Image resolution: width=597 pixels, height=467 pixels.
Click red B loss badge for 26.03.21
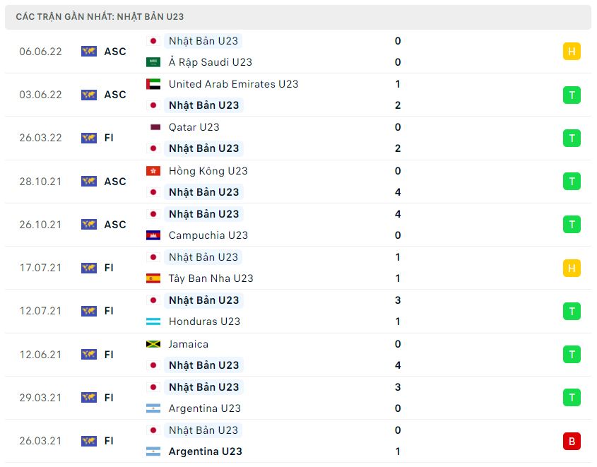pyautogui.click(x=572, y=441)
